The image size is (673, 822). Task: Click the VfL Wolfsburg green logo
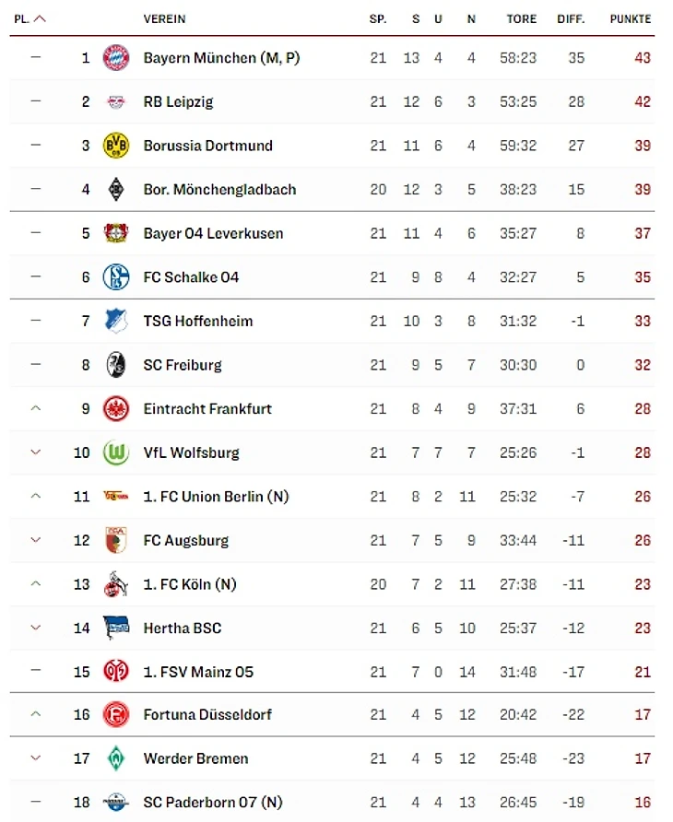tap(116, 452)
